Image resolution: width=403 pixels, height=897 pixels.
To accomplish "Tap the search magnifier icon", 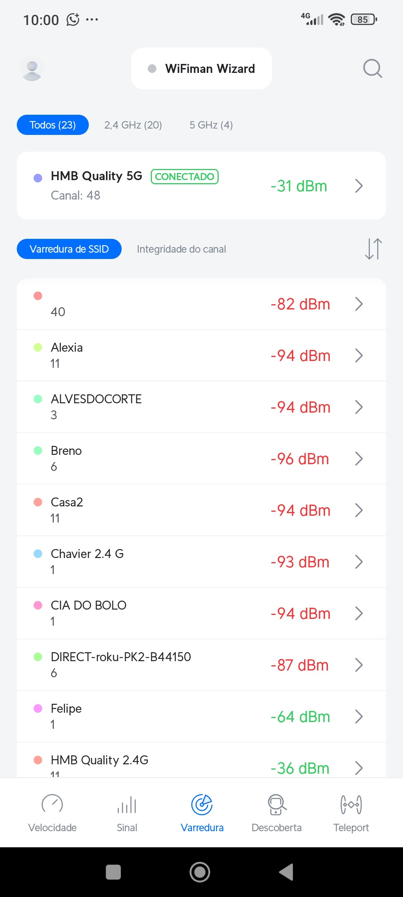I will click(372, 69).
